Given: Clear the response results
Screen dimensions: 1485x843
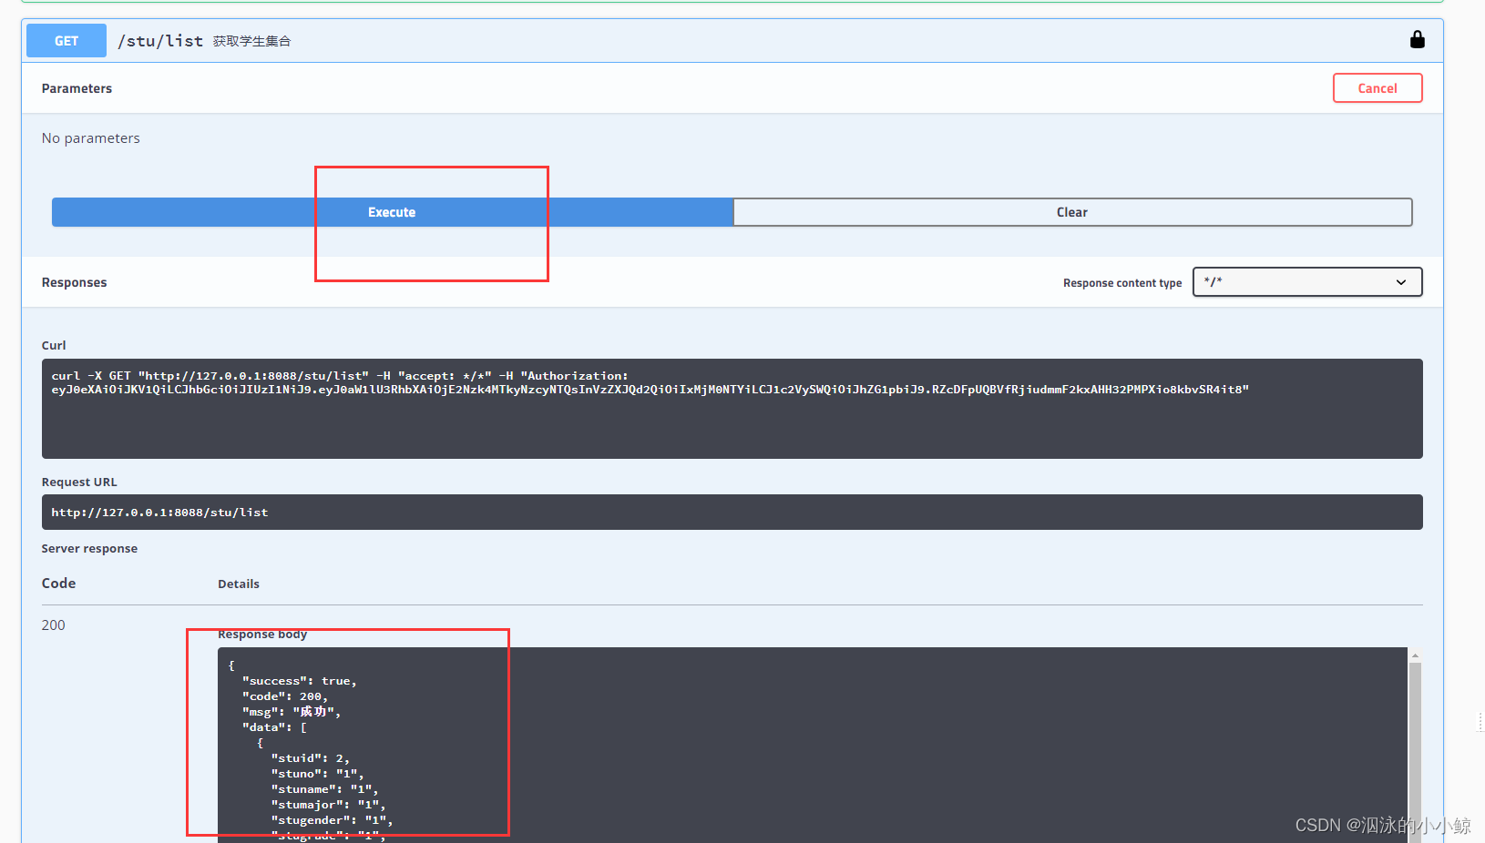Looking at the screenshot, I should click(x=1072, y=212).
